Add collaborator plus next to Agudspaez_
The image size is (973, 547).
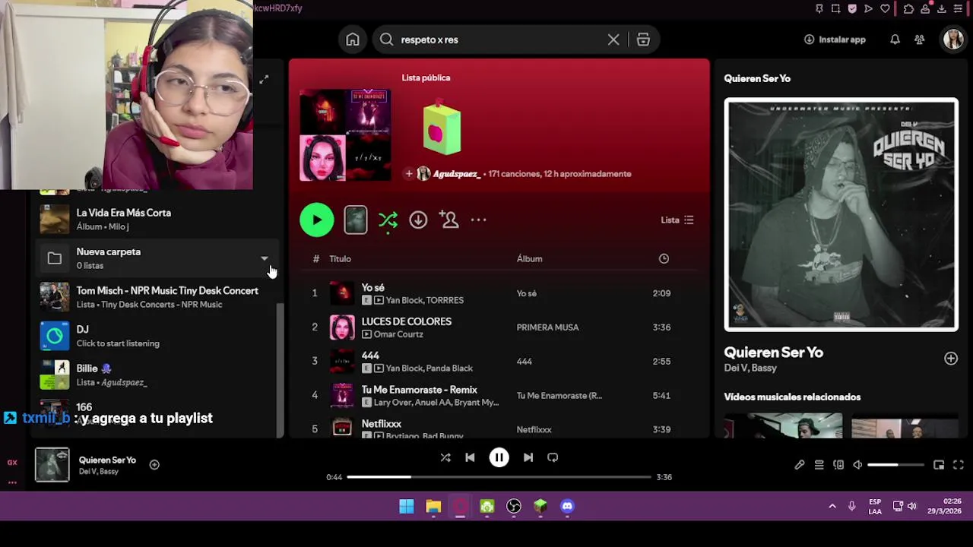click(409, 174)
